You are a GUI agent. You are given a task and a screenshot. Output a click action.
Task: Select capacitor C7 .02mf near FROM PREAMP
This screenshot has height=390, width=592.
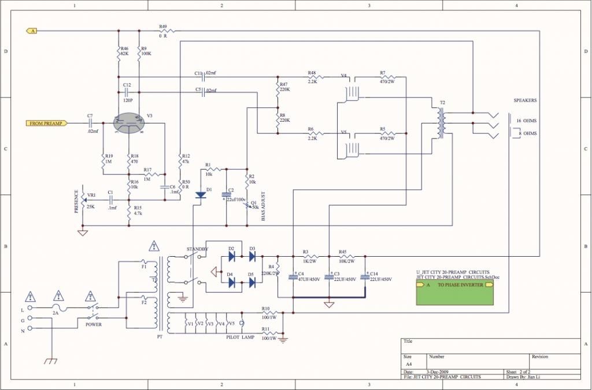(x=90, y=123)
